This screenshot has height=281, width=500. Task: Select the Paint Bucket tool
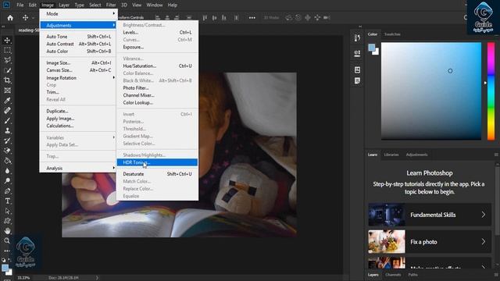pyautogui.click(x=7, y=161)
